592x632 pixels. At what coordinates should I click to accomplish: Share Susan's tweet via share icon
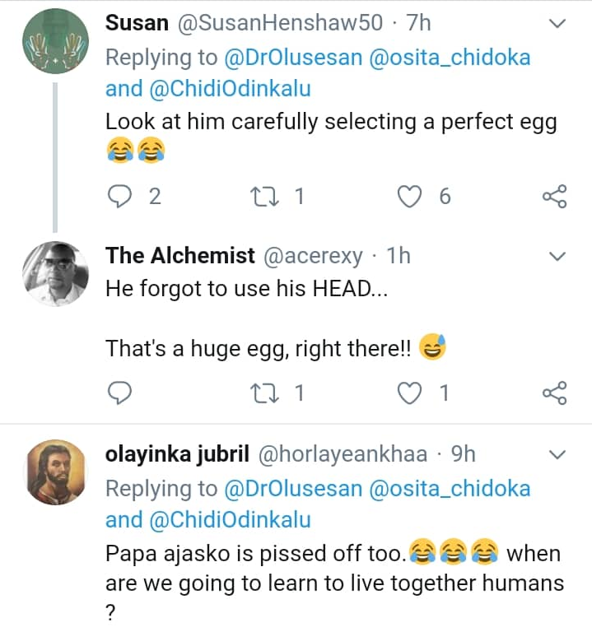click(555, 197)
